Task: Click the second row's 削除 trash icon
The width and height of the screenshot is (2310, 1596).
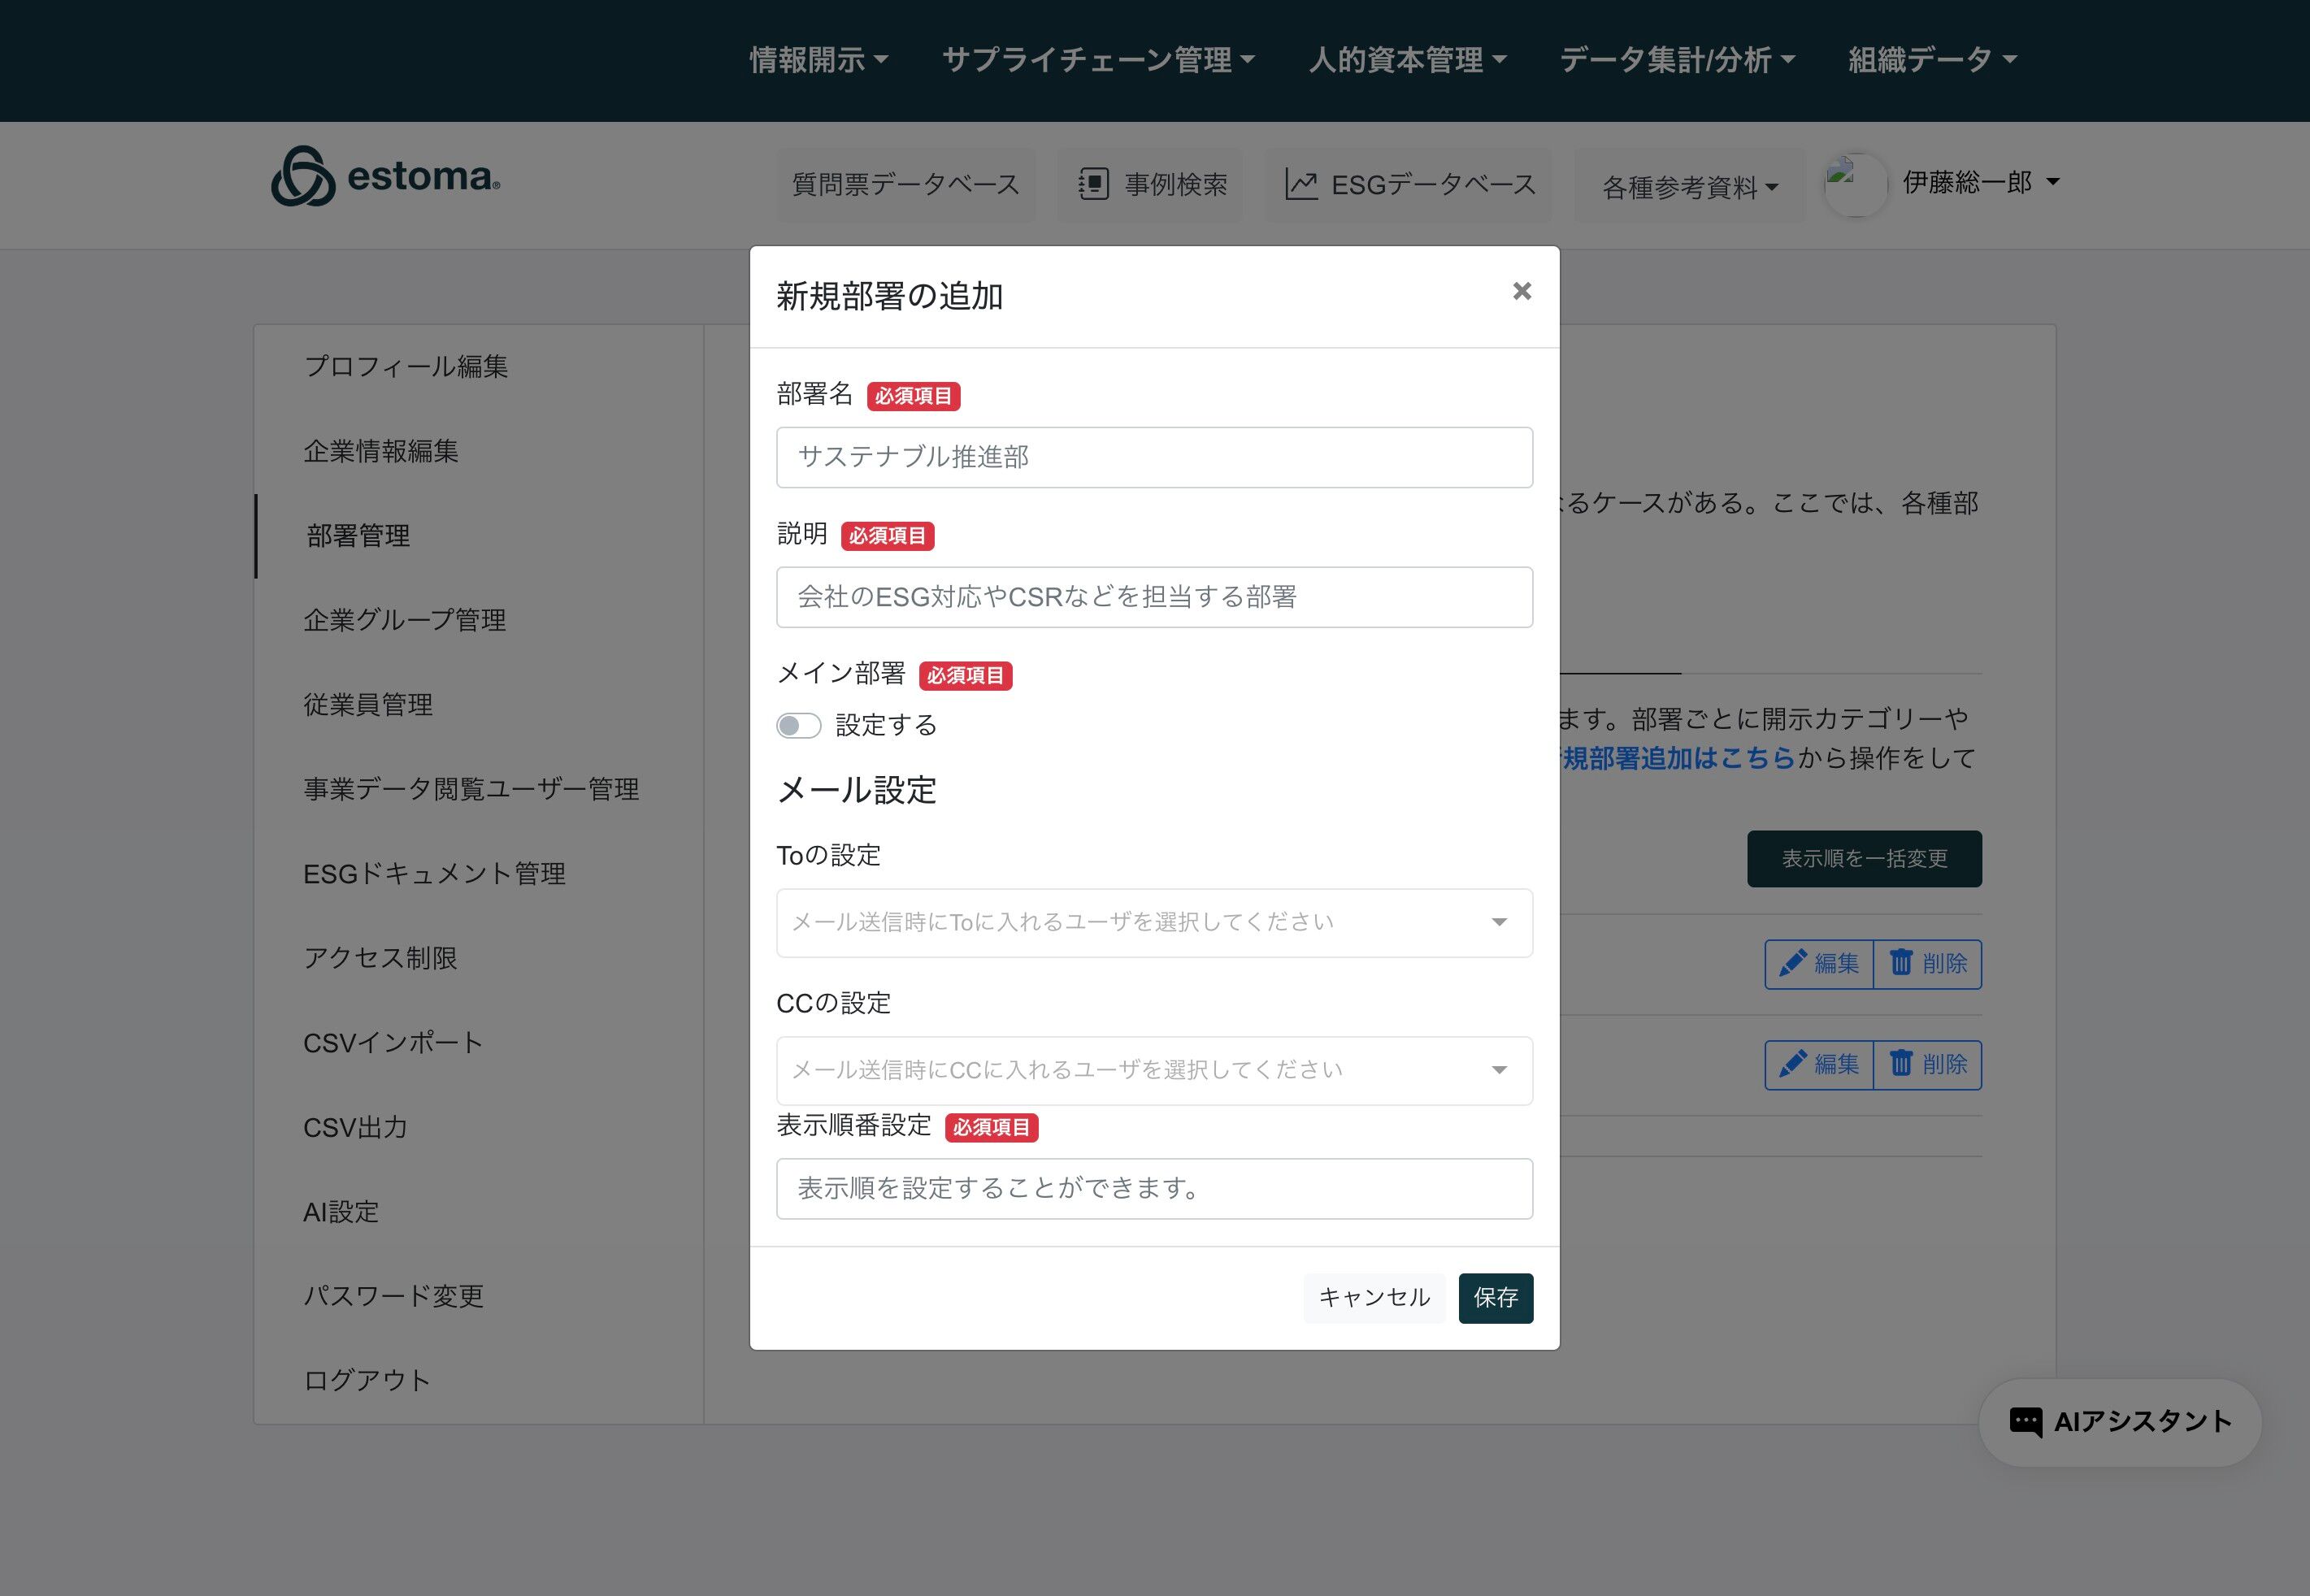Action: click(x=1900, y=1064)
